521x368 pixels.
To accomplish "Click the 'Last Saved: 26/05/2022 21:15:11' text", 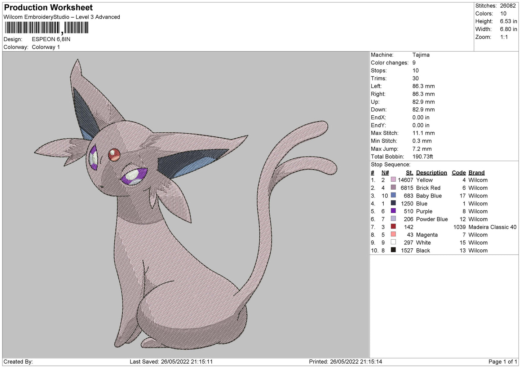I will pos(171,362).
